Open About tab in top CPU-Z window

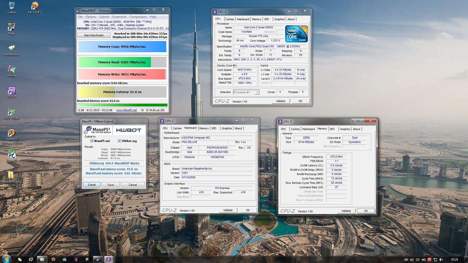pyautogui.click(x=291, y=19)
